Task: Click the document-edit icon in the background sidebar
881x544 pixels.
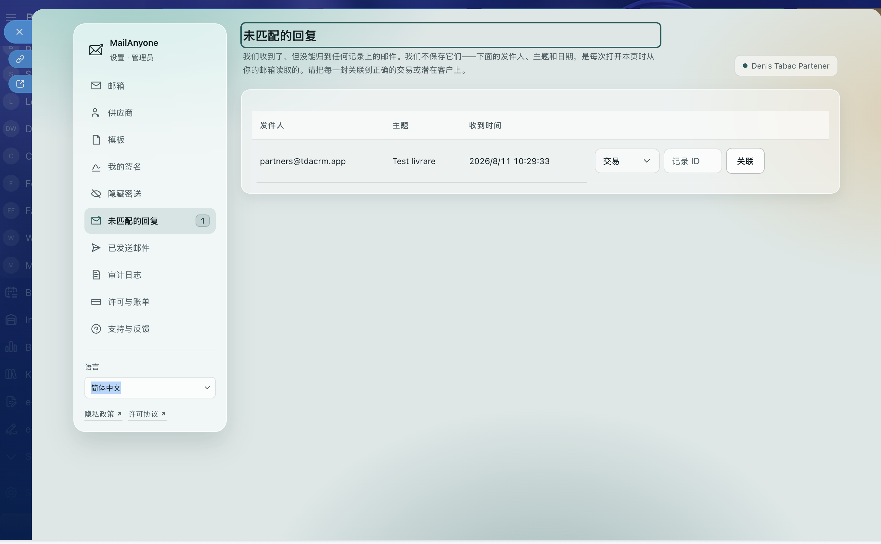Action: pyautogui.click(x=11, y=402)
